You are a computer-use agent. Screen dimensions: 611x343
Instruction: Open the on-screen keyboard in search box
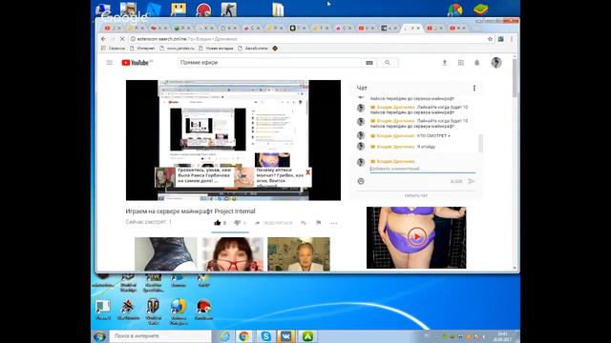369,63
